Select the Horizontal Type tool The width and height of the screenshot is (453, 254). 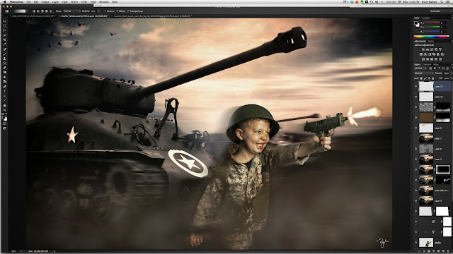pyautogui.click(x=4, y=91)
